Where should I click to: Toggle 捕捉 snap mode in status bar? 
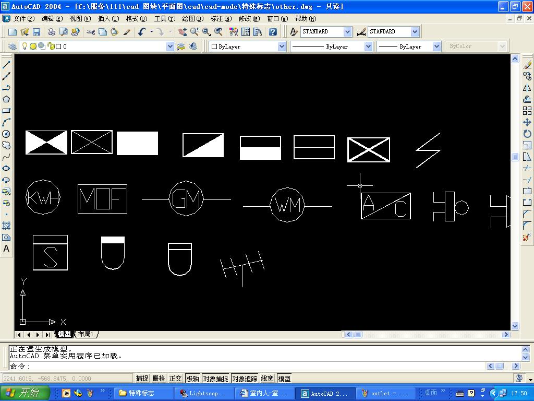pos(142,379)
